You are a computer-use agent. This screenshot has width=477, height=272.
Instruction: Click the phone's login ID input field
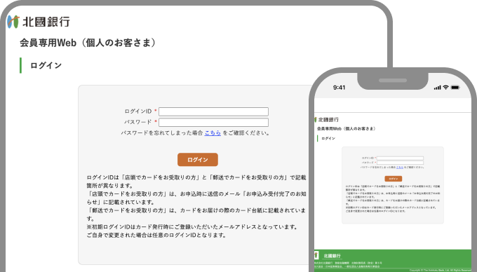[400, 158]
